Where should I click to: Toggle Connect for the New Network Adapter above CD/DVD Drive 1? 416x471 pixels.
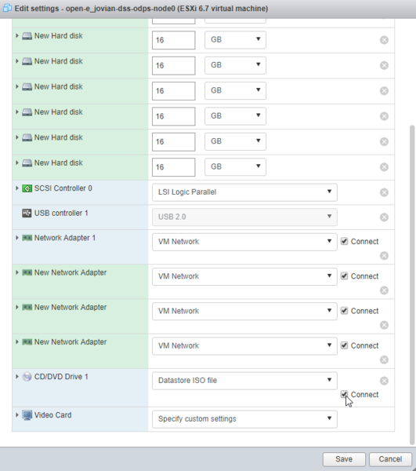[344, 345]
